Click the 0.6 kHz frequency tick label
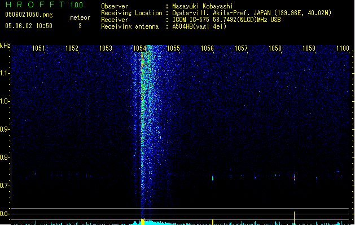 (x=5, y=214)
